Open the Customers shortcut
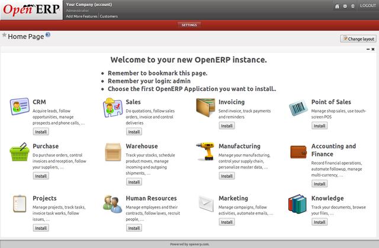The image size is (379, 248). (109, 16)
